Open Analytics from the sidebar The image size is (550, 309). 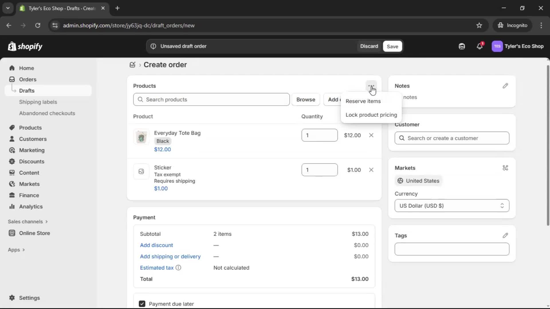[30, 207]
